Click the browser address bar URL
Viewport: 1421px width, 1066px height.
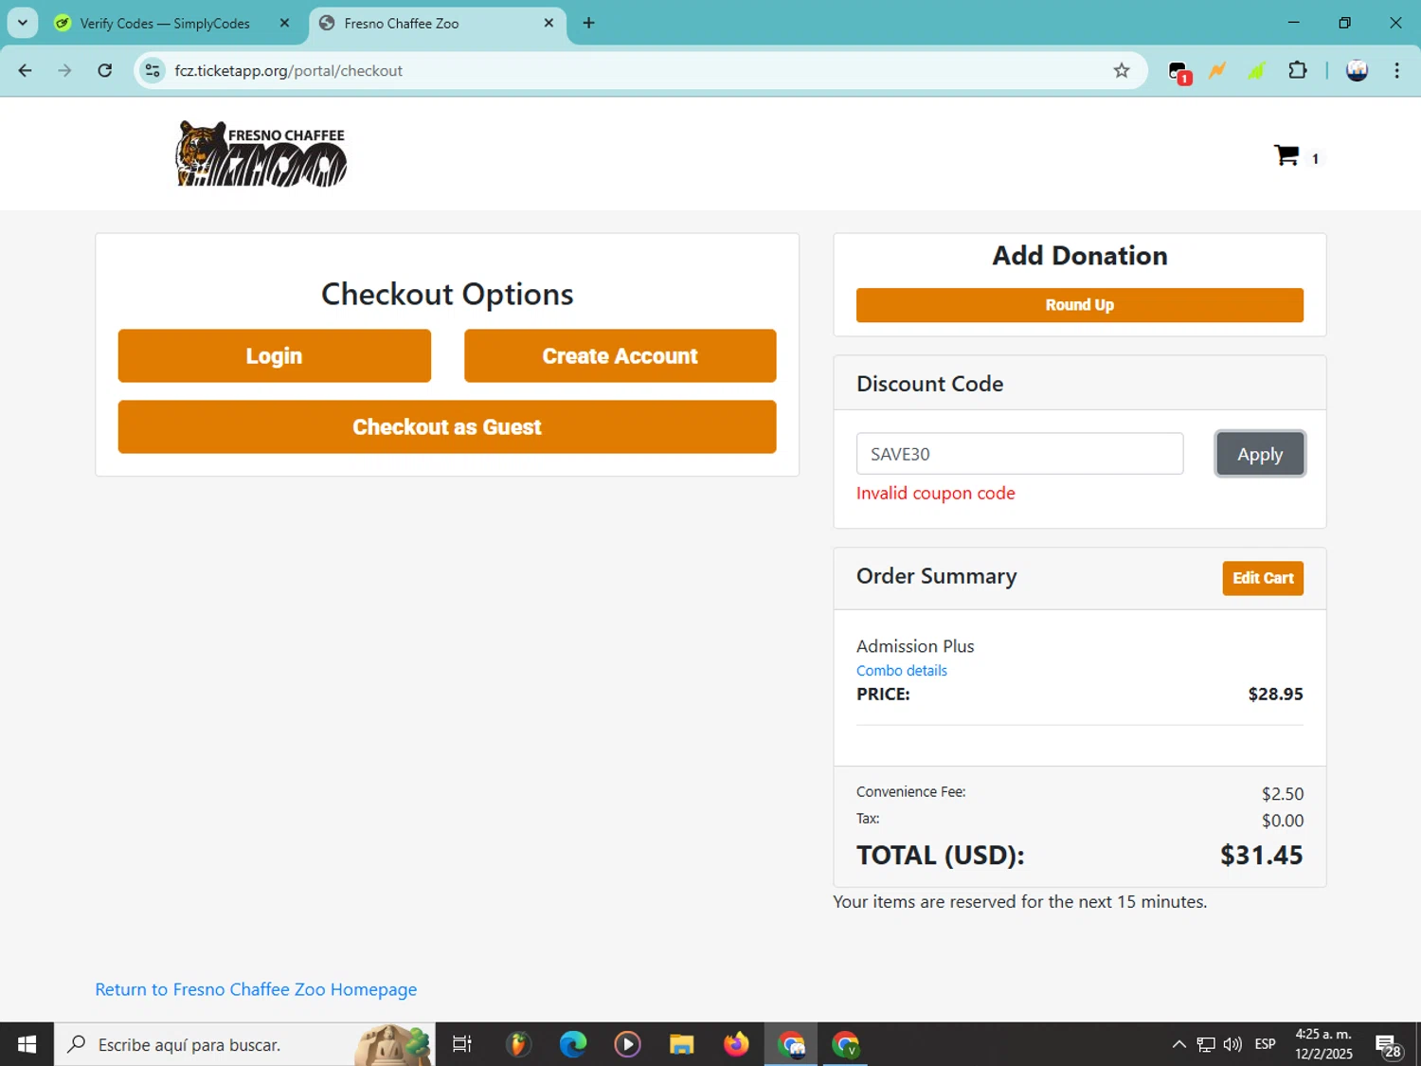coord(289,70)
